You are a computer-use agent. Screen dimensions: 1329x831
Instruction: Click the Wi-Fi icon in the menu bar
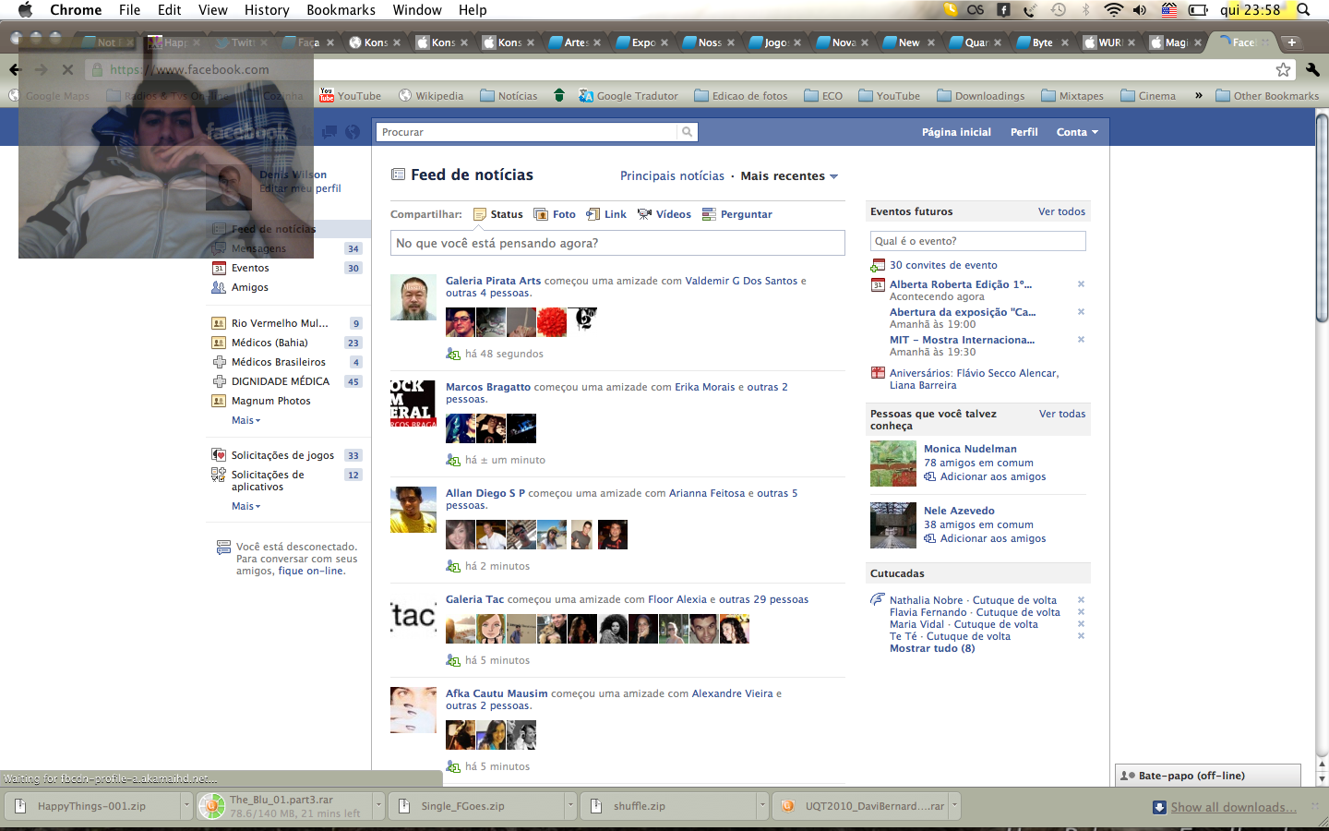[x=1113, y=10]
